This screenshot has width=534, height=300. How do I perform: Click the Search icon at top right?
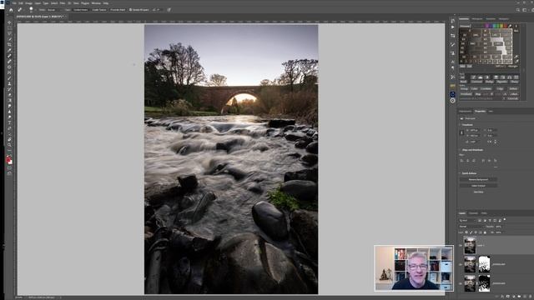pos(518,10)
